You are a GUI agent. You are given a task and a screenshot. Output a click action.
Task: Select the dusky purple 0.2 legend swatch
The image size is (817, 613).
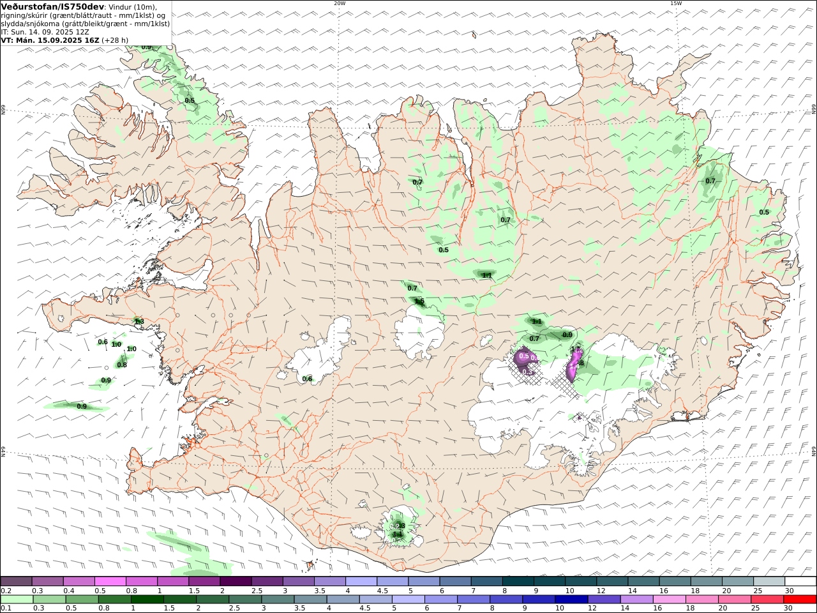point(16,581)
